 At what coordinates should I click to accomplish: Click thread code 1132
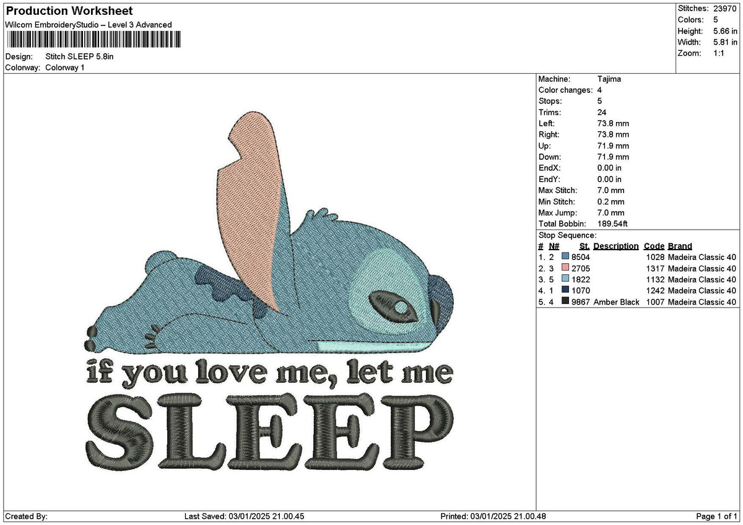pyautogui.click(x=654, y=280)
